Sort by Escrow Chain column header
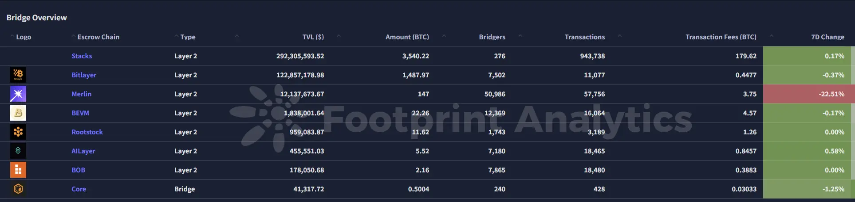 98,37
